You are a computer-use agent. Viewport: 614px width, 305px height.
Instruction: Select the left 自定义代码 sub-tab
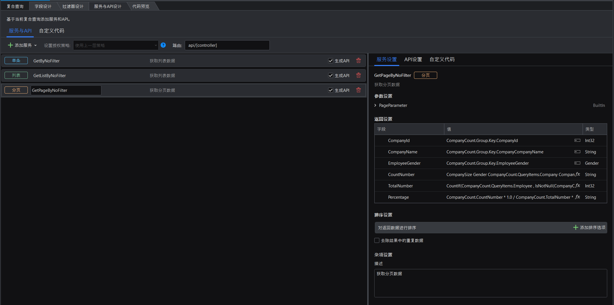coord(52,31)
